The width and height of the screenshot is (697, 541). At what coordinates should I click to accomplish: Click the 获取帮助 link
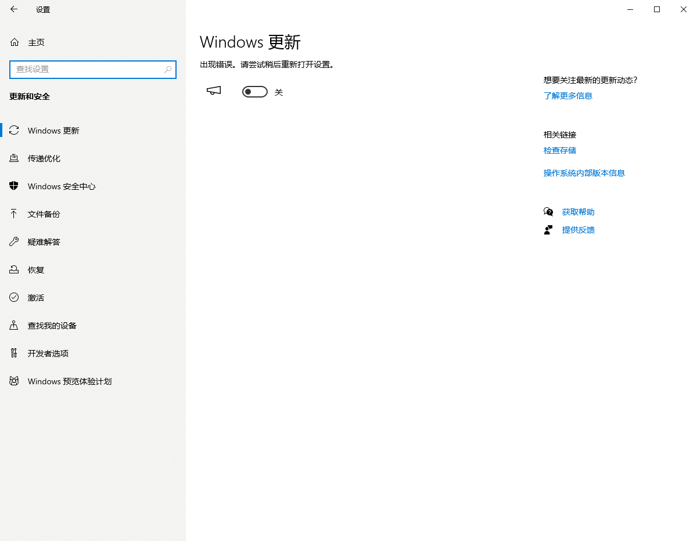(x=579, y=212)
